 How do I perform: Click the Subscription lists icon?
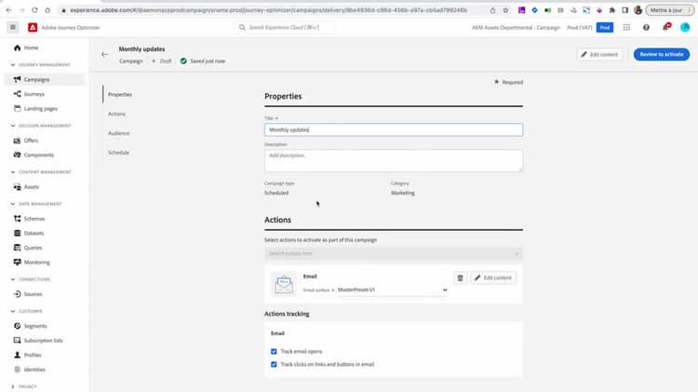pos(18,341)
